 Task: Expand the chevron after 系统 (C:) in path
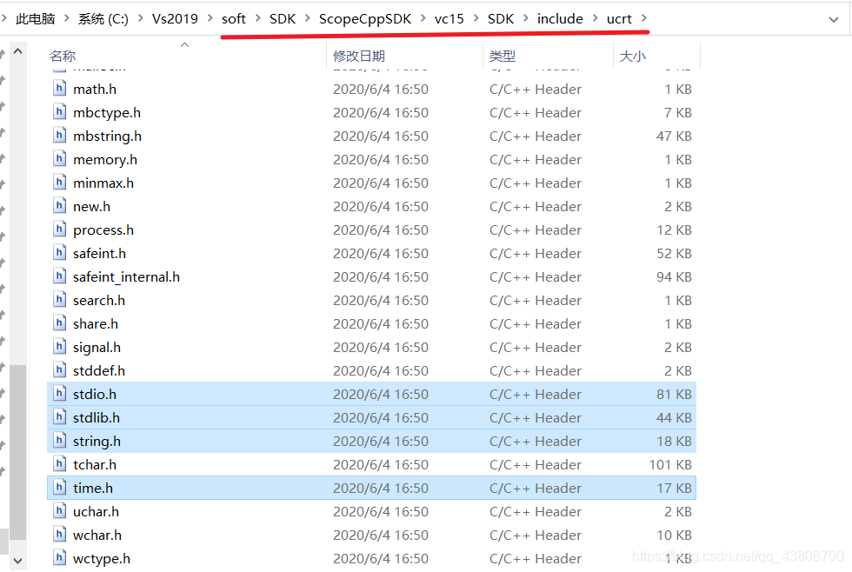(x=140, y=18)
